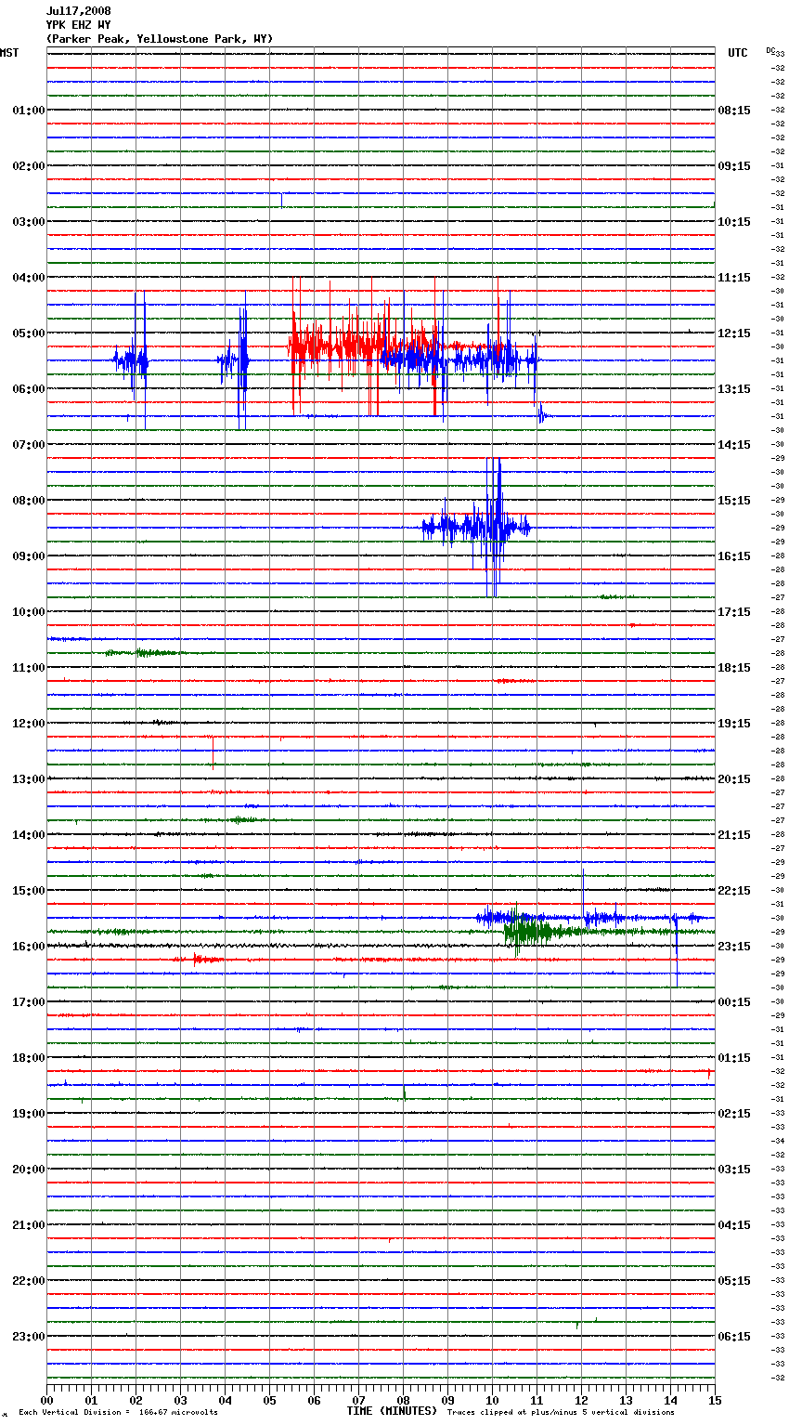The image size is (789, 1425).
Task: Select the 23:00 MST time label
Action: 28,1337
